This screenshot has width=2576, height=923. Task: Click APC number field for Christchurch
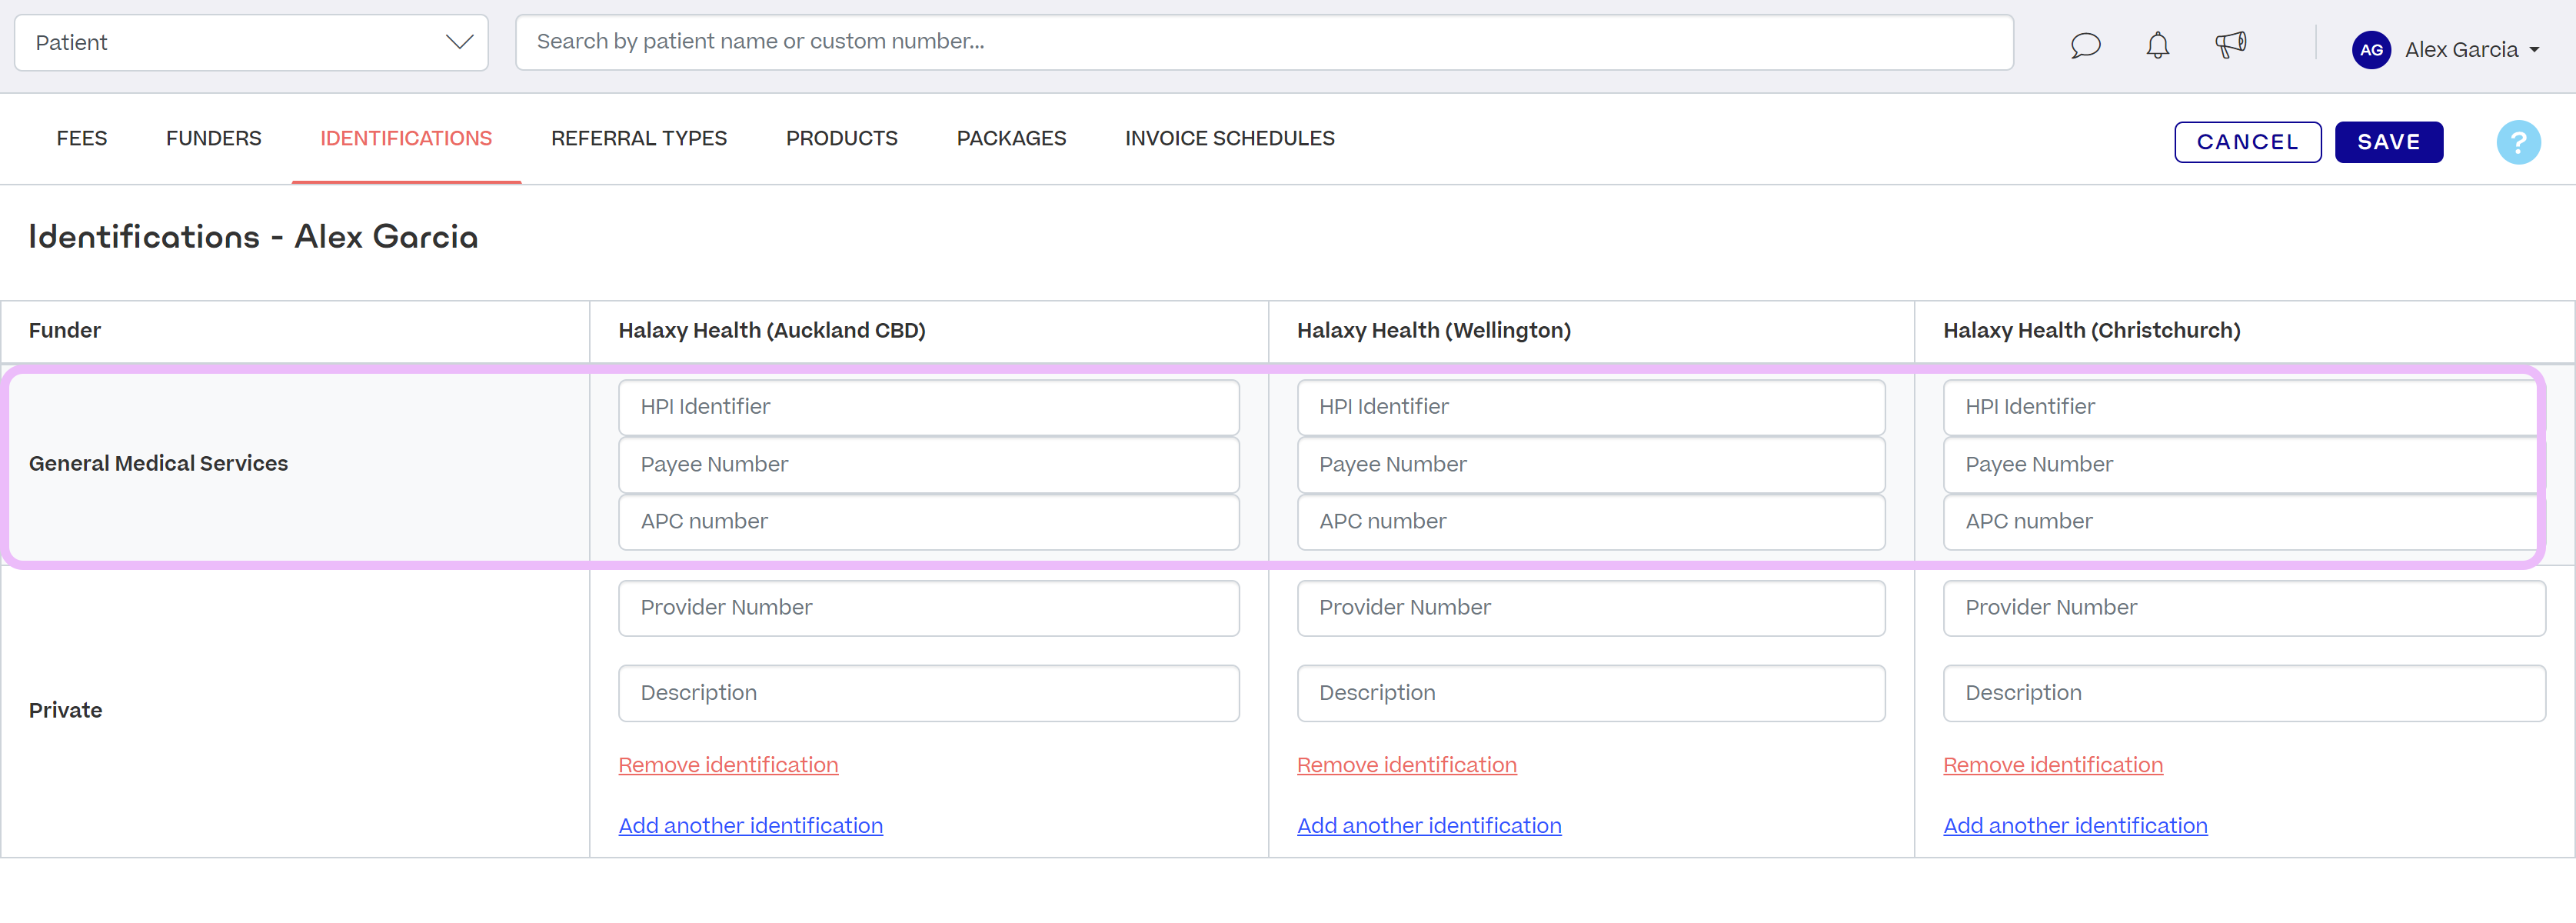pos(2243,522)
